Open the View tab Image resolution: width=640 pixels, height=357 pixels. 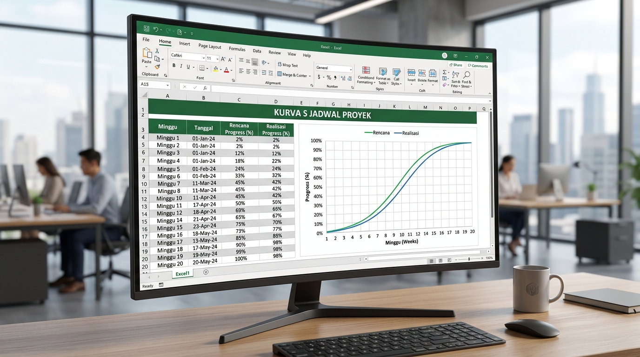[x=292, y=54]
